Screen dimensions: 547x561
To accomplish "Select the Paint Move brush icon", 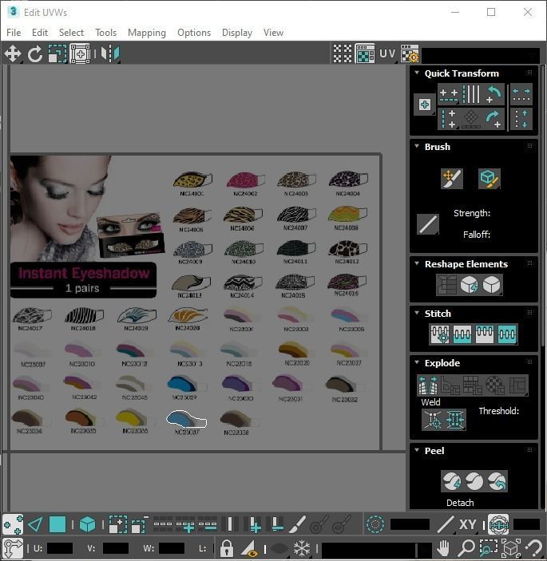I will pyautogui.click(x=452, y=179).
